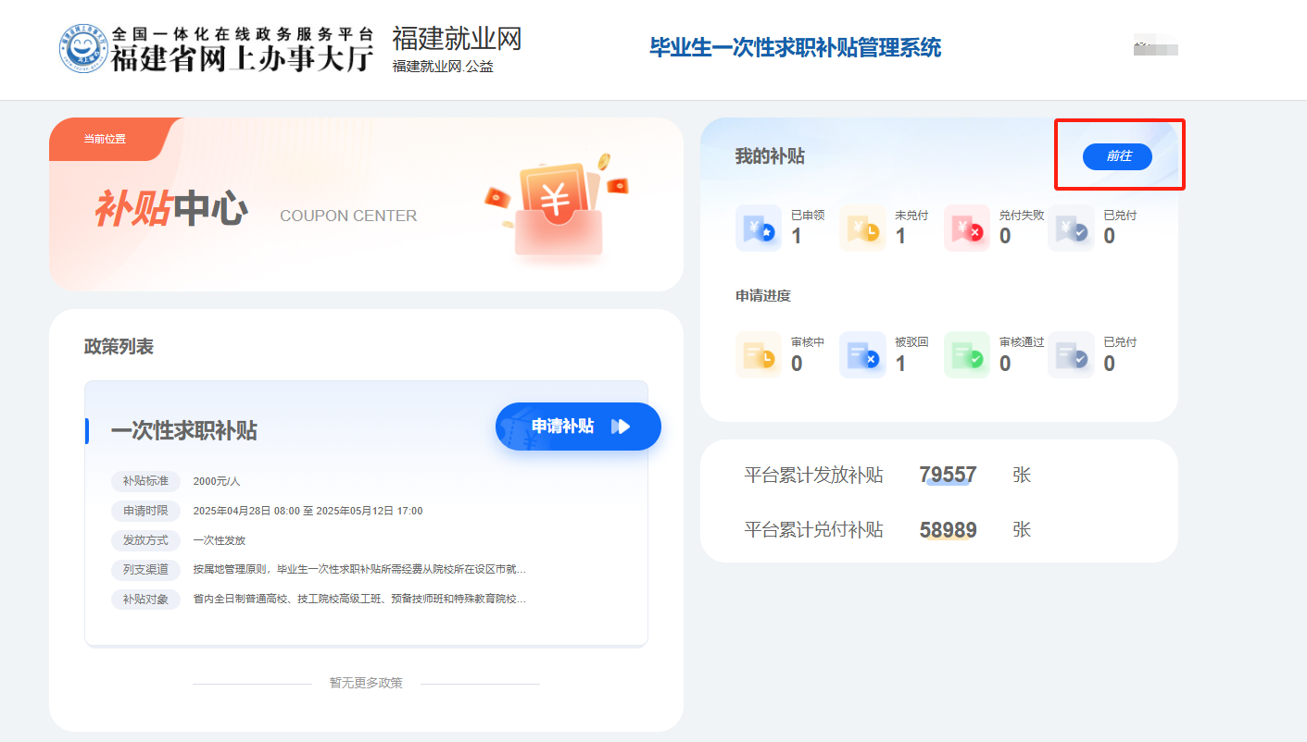Click the 未兑付 pending payment icon
The height and width of the screenshot is (742, 1307).
pos(862,228)
